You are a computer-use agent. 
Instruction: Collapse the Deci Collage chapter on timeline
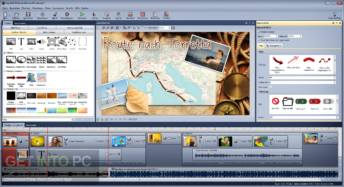pos(4,133)
